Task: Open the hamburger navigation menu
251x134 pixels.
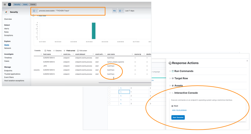Action: tap(5, 5)
